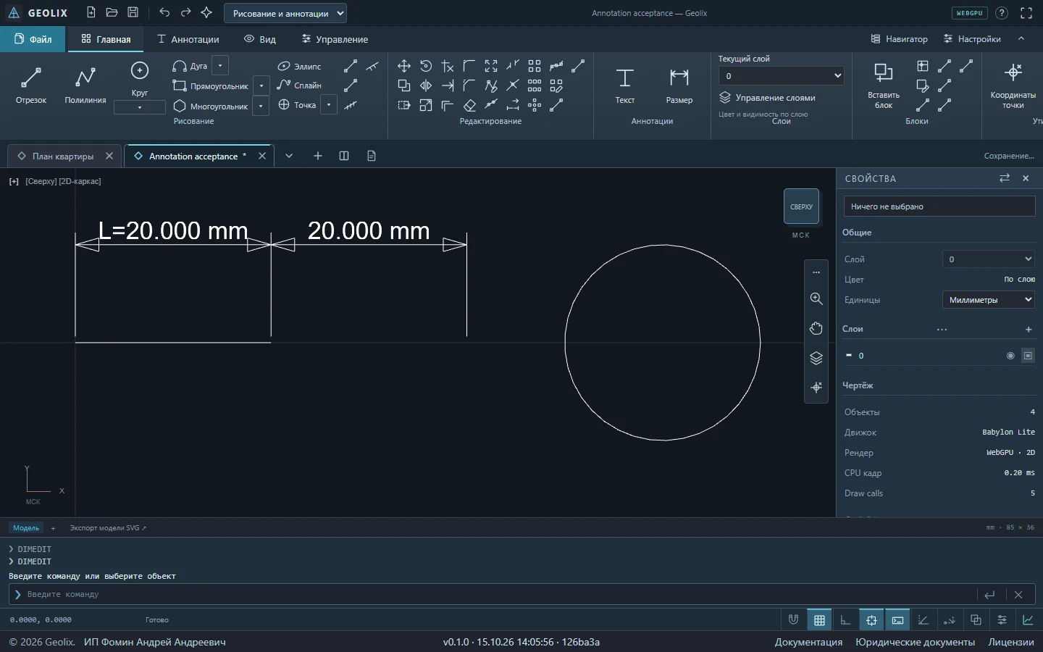This screenshot has width=1043, height=652.
Task: Expand the Текущий слой layer dropdown
Action: [781, 75]
